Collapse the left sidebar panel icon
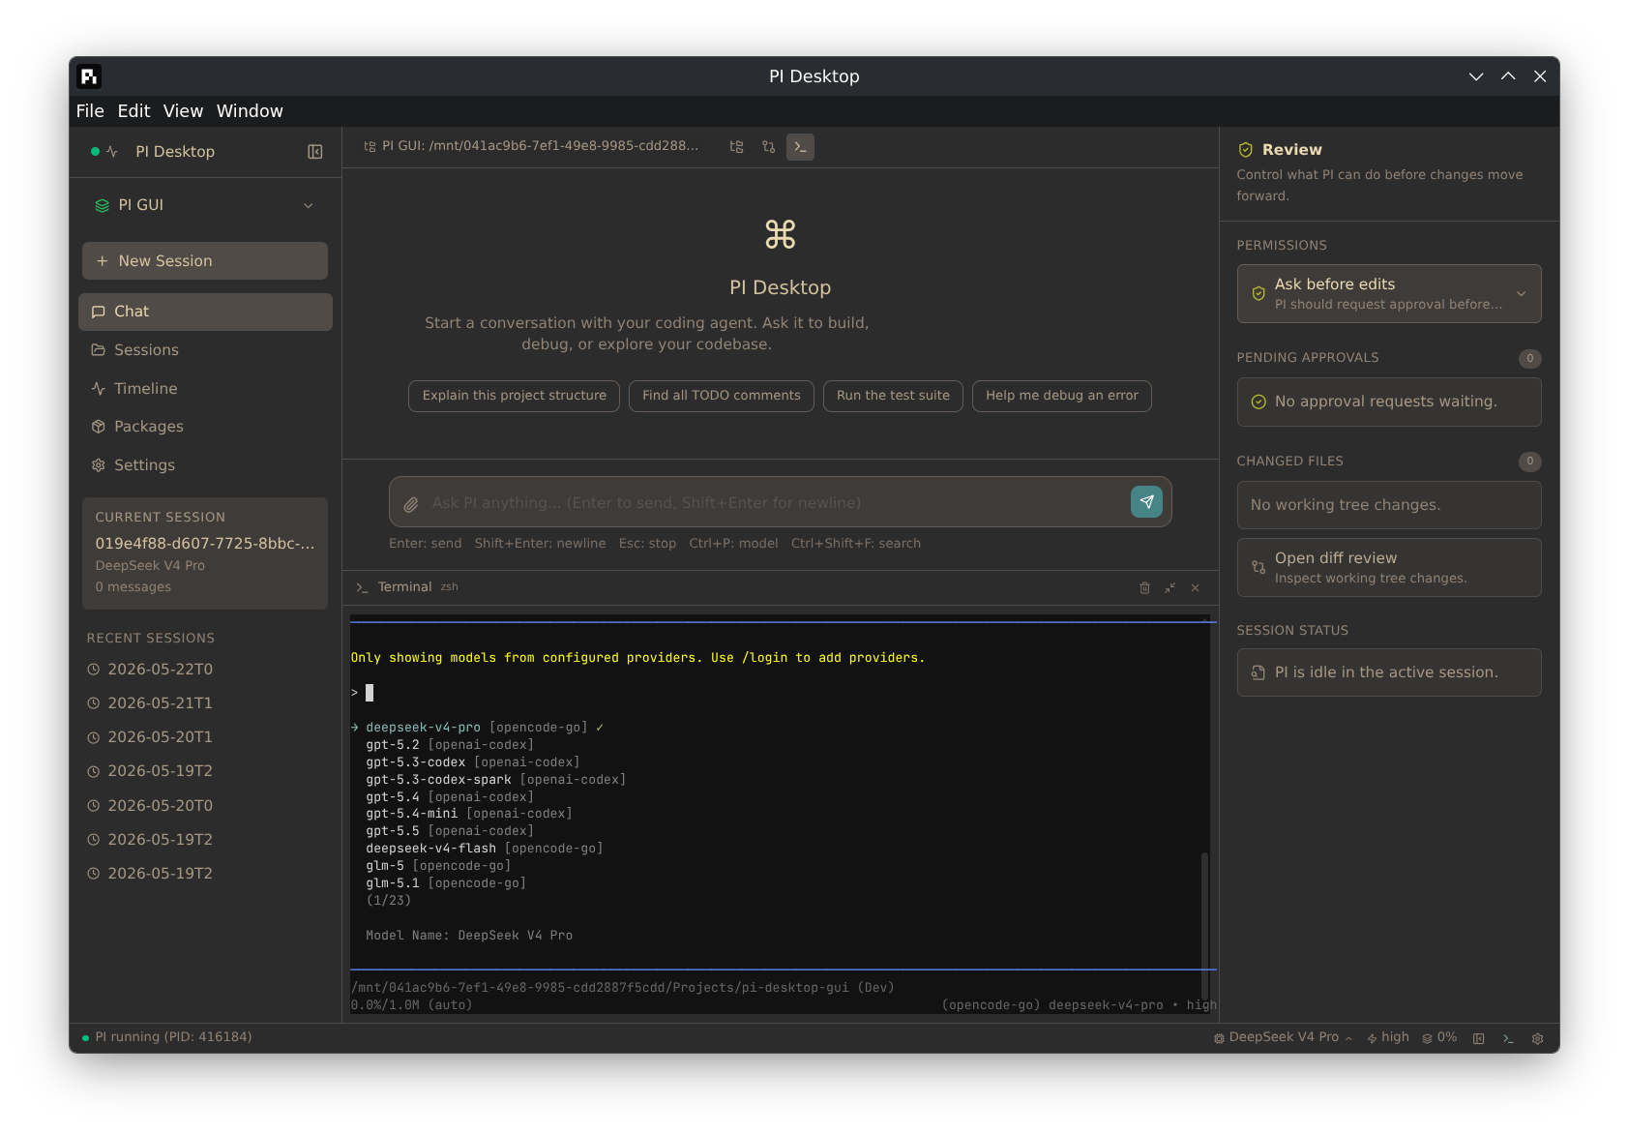 pyautogui.click(x=315, y=152)
